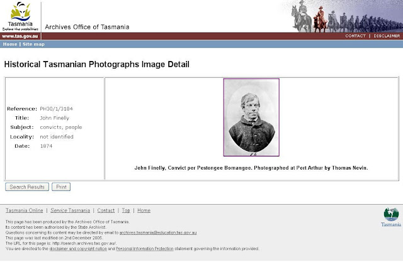Follow the Tasmania Online footer link
The width and height of the screenshot is (403, 272).
click(x=25, y=210)
